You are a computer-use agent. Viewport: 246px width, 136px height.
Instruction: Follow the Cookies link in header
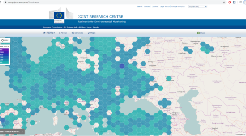tap(155, 7)
